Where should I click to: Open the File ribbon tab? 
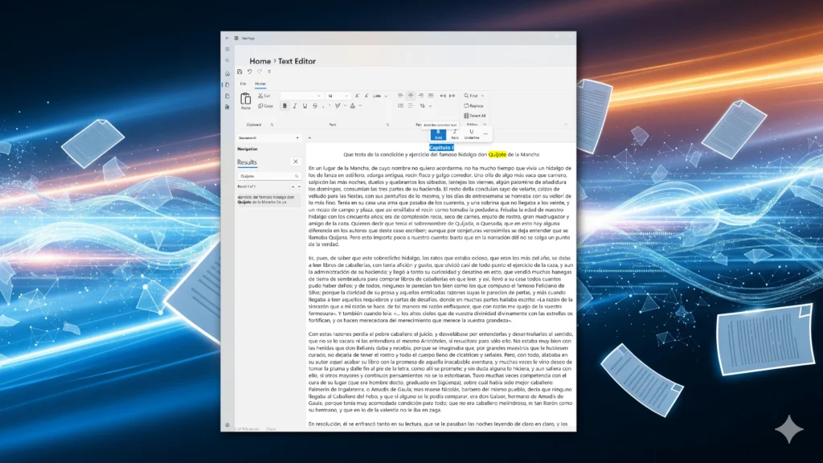pos(243,84)
